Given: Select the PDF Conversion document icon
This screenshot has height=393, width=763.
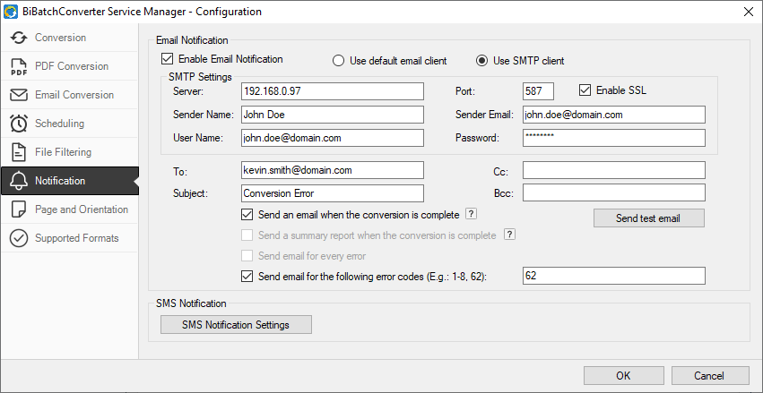Looking at the screenshot, I should pyautogui.click(x=19, y=66).
